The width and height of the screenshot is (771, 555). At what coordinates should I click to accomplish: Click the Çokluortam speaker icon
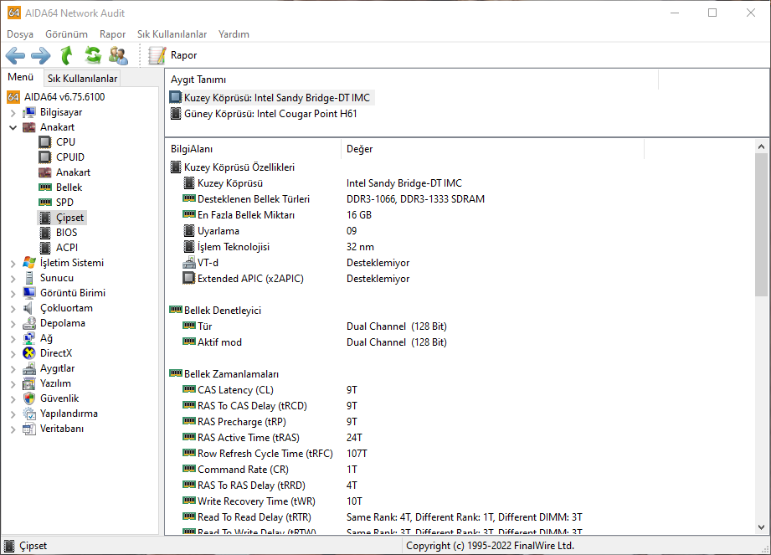click(x=28, y=308)
